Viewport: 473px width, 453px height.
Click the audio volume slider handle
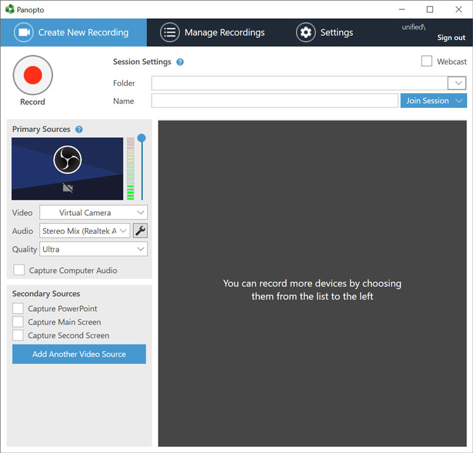[142, 138]
